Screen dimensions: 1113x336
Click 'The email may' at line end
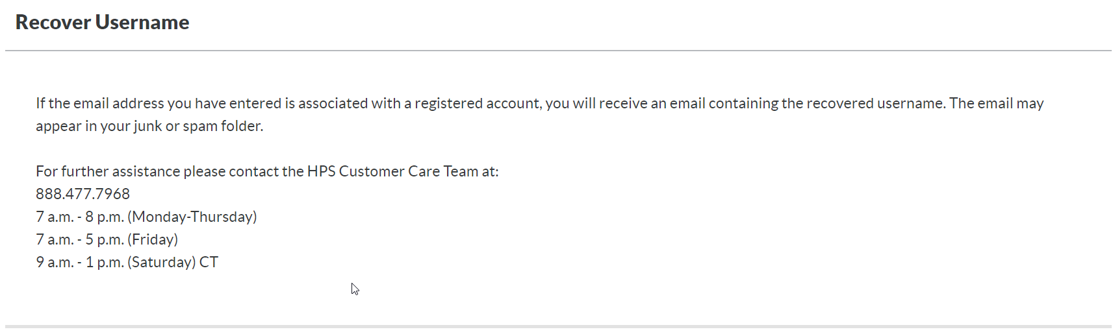(x=996, y=103)
